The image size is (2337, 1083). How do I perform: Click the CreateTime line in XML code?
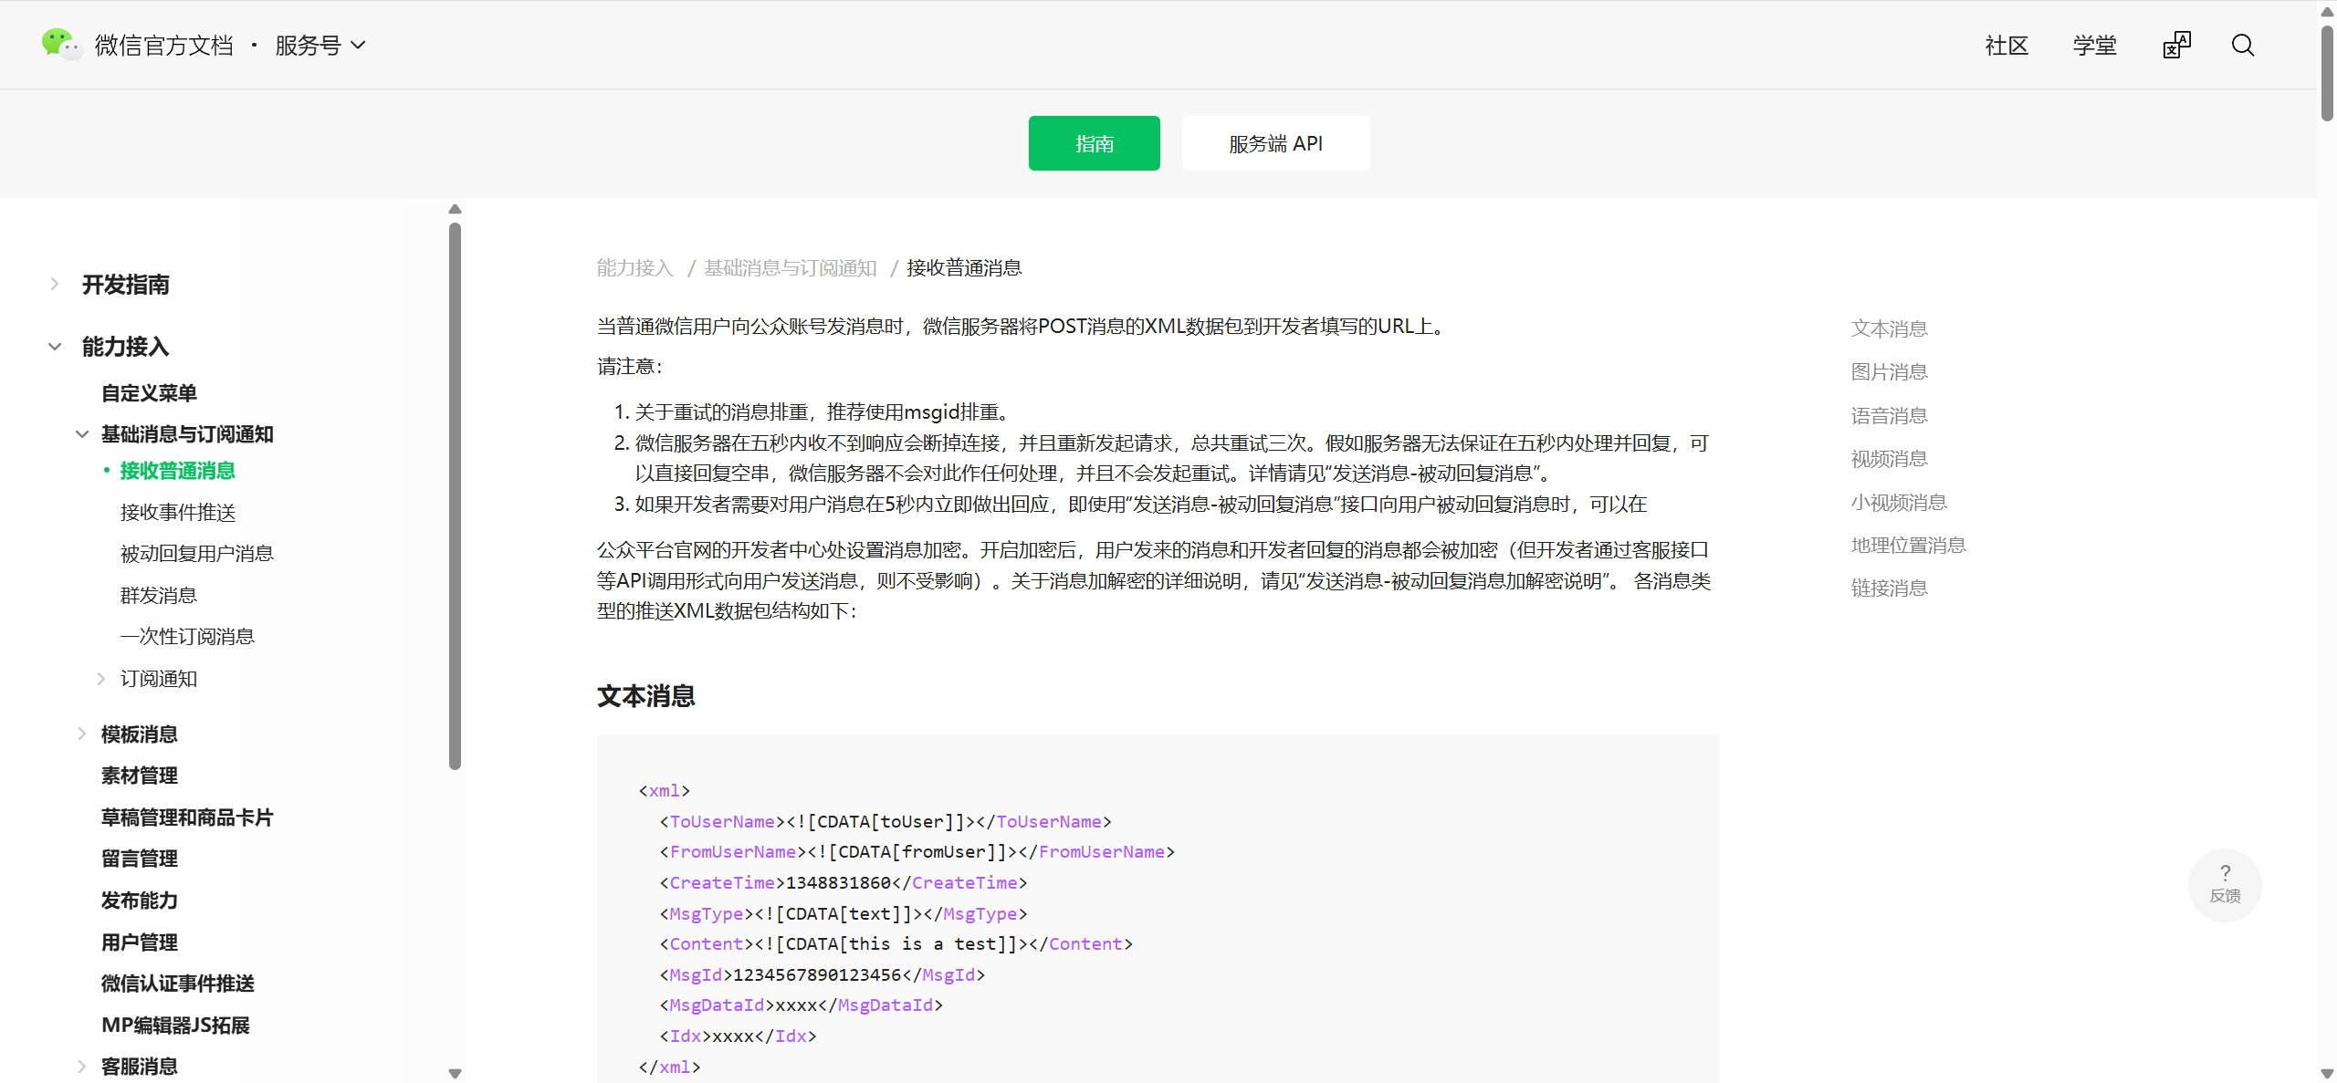pos(843,883)
